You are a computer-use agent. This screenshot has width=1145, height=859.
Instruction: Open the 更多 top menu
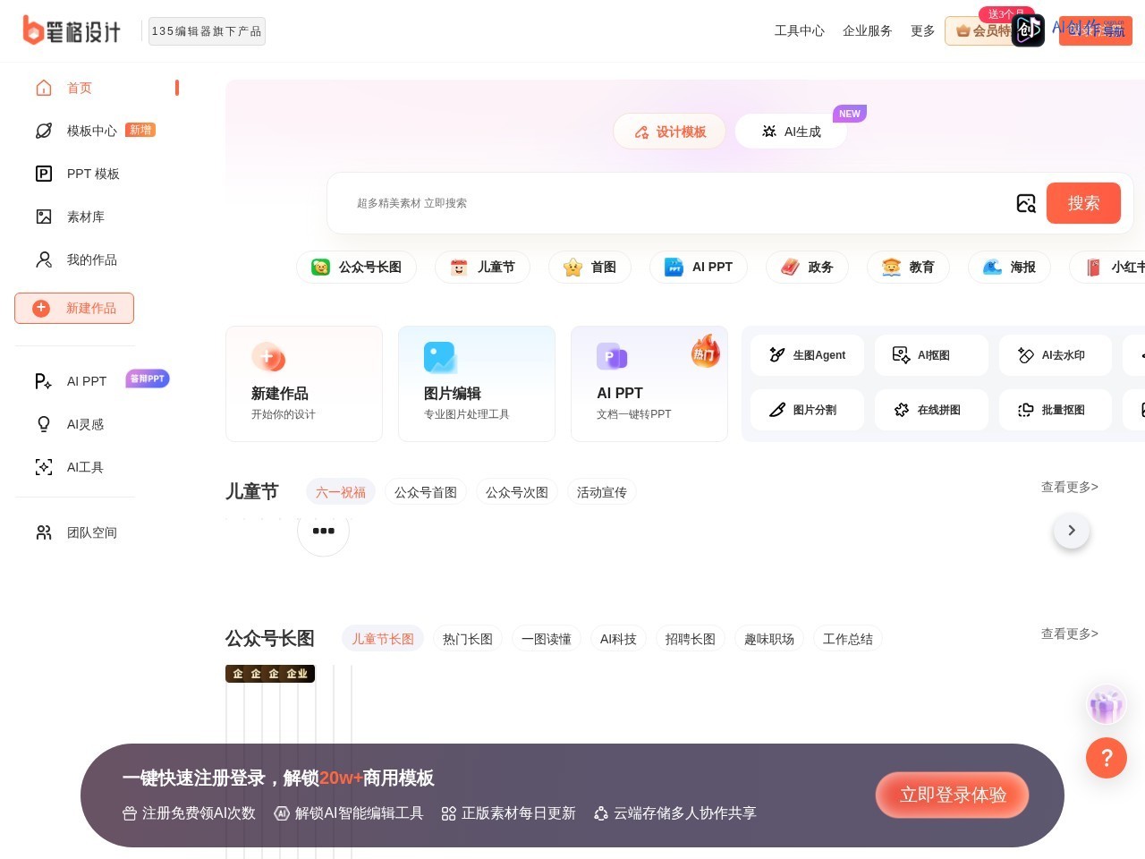click(923, 30)
